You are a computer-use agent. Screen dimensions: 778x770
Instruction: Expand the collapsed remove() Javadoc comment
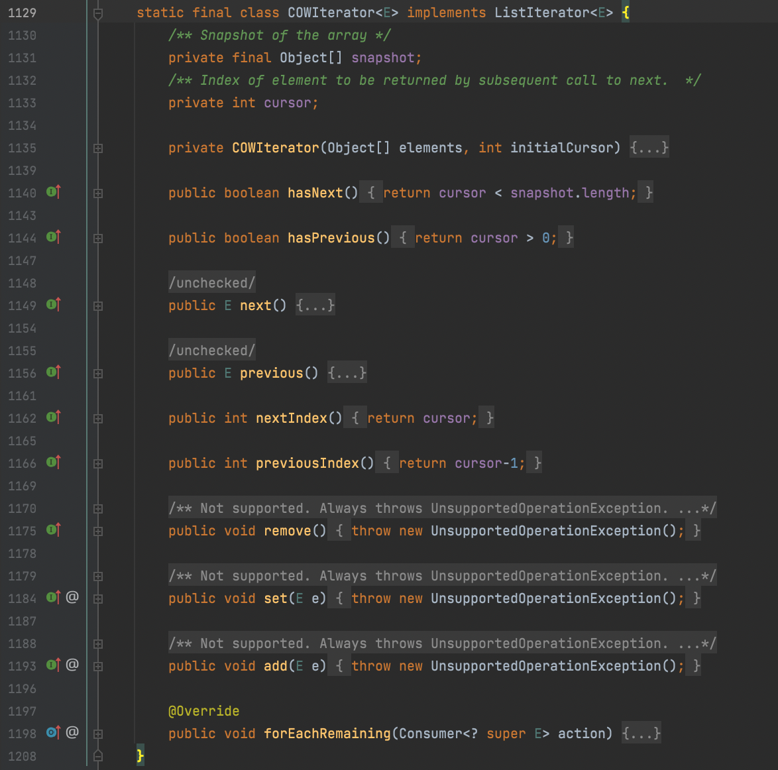(98, 508)
